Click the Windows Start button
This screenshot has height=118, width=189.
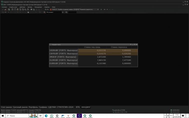[x=3, y=116]
